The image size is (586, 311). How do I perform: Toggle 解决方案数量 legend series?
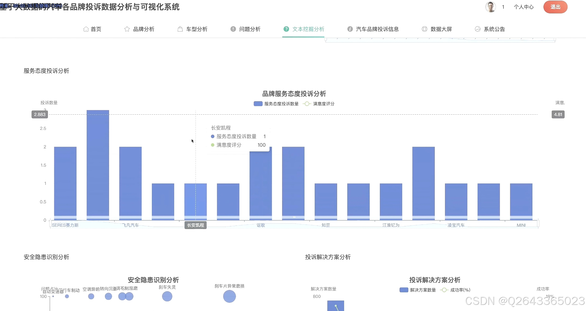(x=418, y=290)
